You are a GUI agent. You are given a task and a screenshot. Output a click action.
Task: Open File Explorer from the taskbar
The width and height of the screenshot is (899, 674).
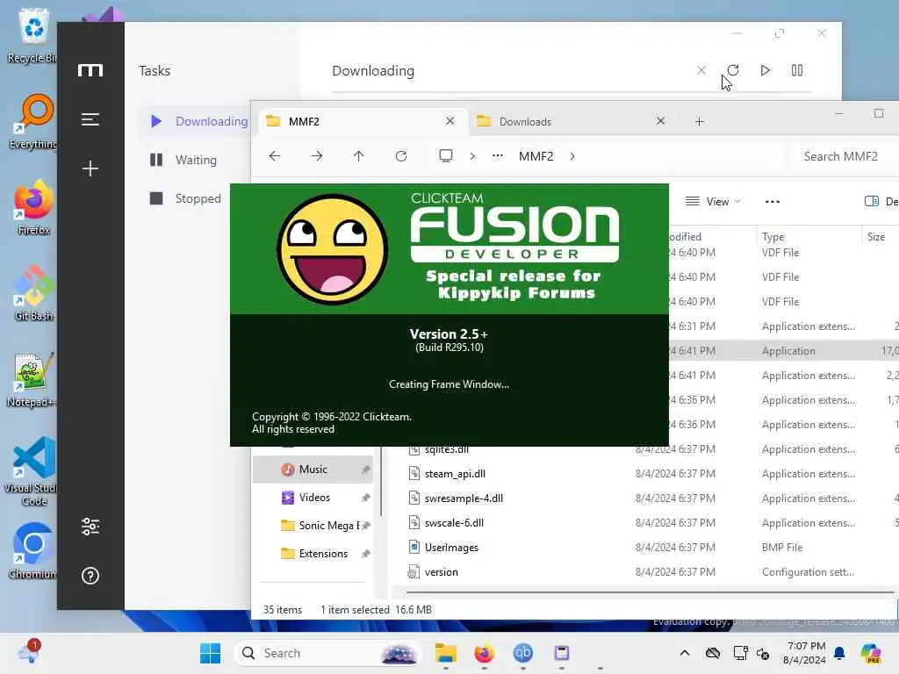pos(445,653)
